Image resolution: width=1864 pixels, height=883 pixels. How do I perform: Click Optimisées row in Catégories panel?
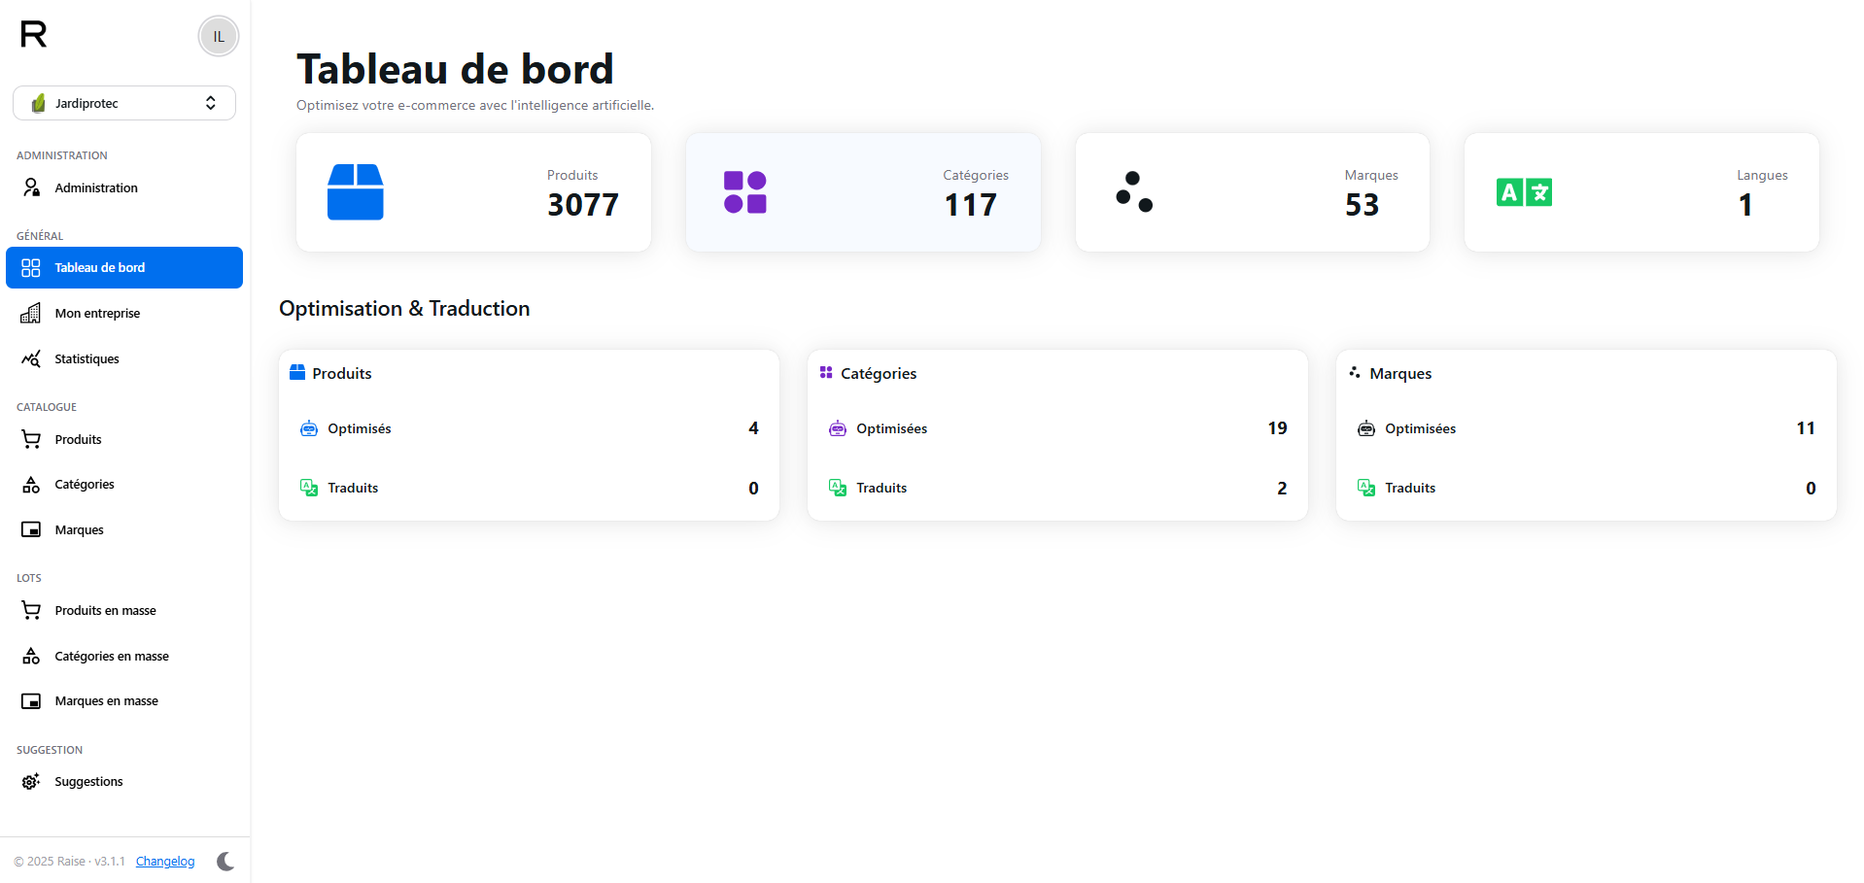tap(1057, 428)
